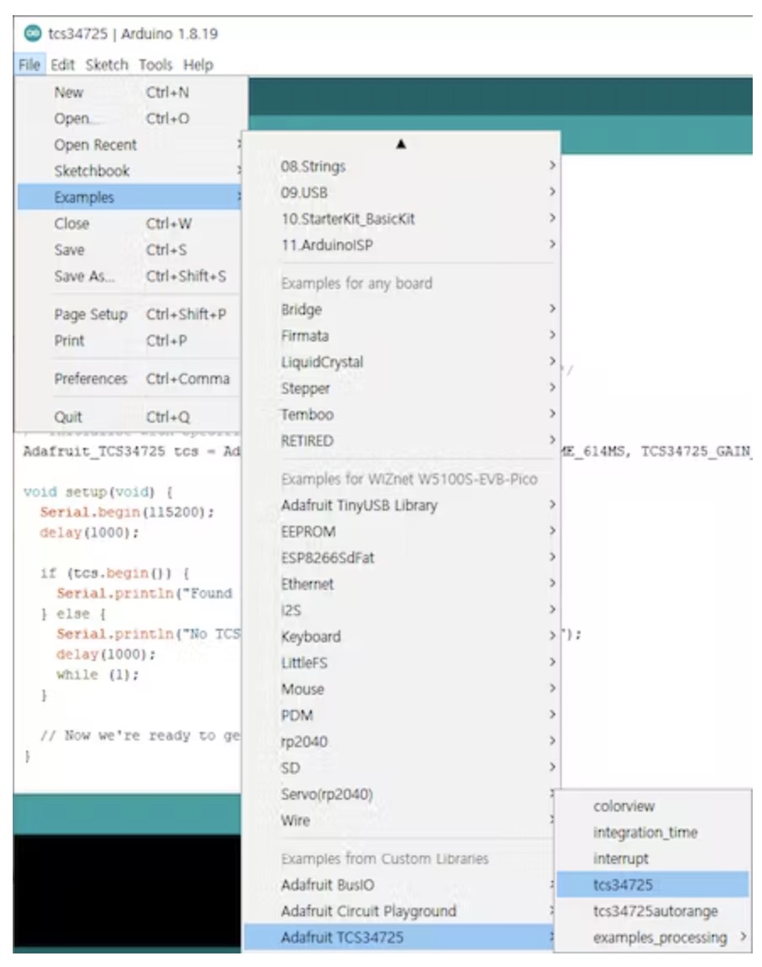
Task: Choose Preferences from the File menu
Action: point(90,379)
